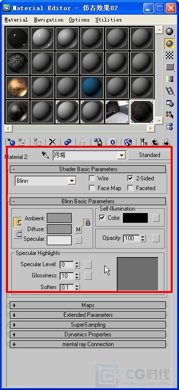Screen dimensions: 179x390
Task: Select the blue sample sphere slot
Action: [x=92, y=87]
